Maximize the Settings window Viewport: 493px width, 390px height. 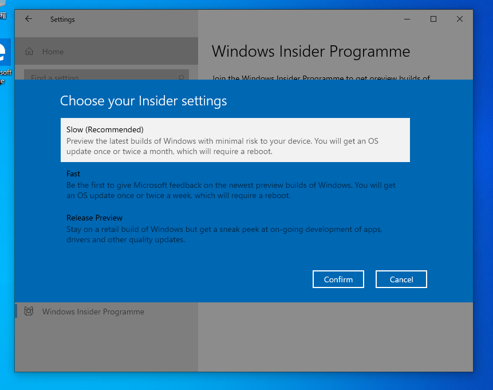tap(433, 19)
